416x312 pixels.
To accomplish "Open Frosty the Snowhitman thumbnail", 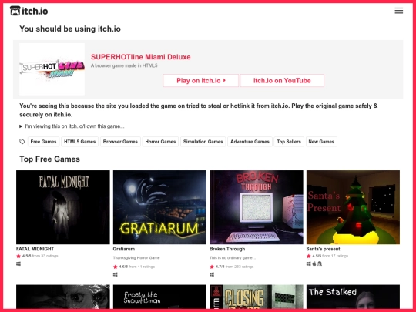I will click(159, 297).
